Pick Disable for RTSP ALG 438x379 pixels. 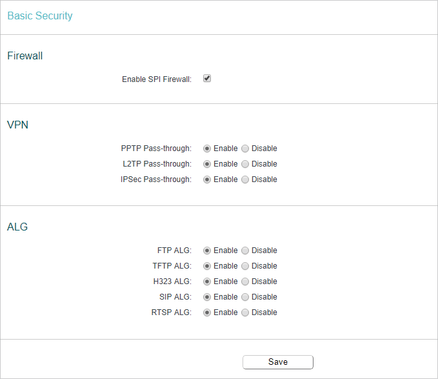245,312
